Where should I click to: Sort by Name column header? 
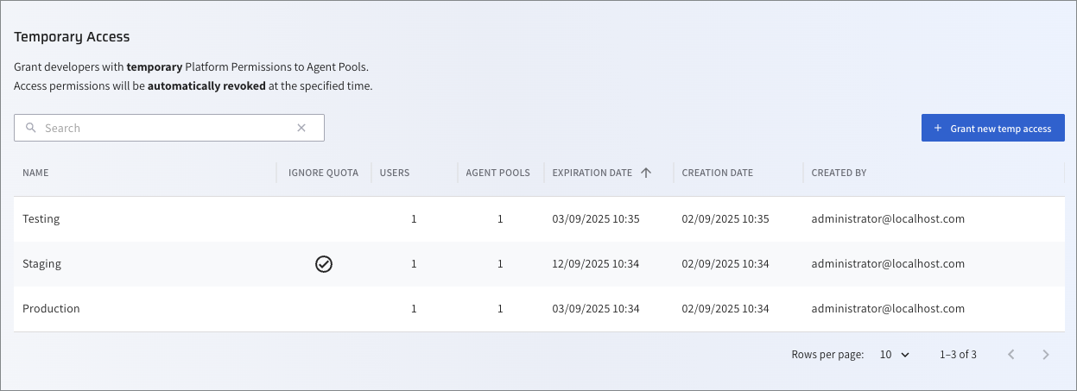[x=35, y=173]
